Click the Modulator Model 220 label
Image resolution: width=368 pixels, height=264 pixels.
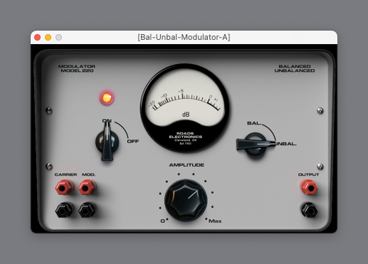pos(77,68)
